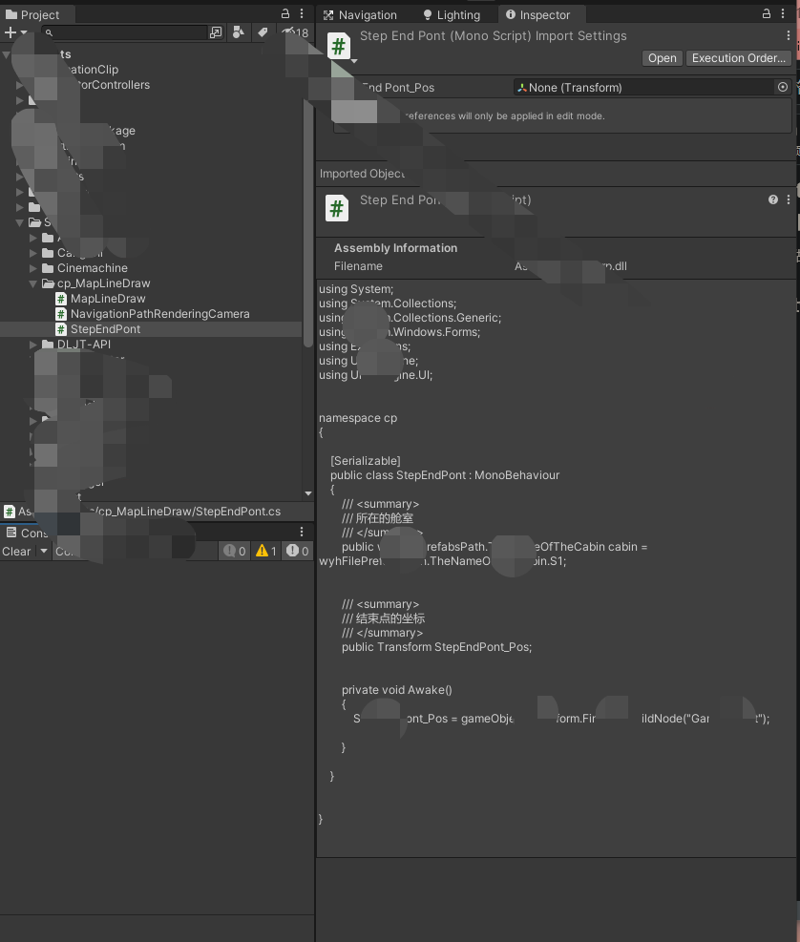800x942 pixels.
Task: Expand the DLJT-API folder arrow
Action: pos(33,345)
